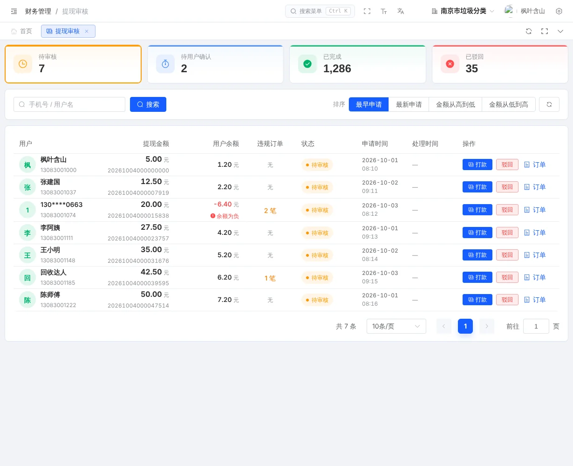Open the settings hexagon icon in header
The width and height of the screenshot is (573, 466).
tap(559, 11)
